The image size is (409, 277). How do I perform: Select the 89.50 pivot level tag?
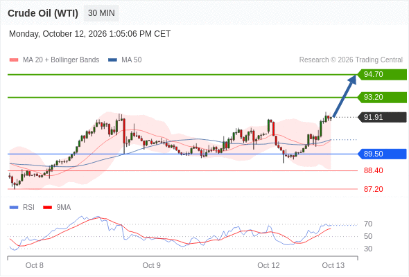(x=382, y=154)
